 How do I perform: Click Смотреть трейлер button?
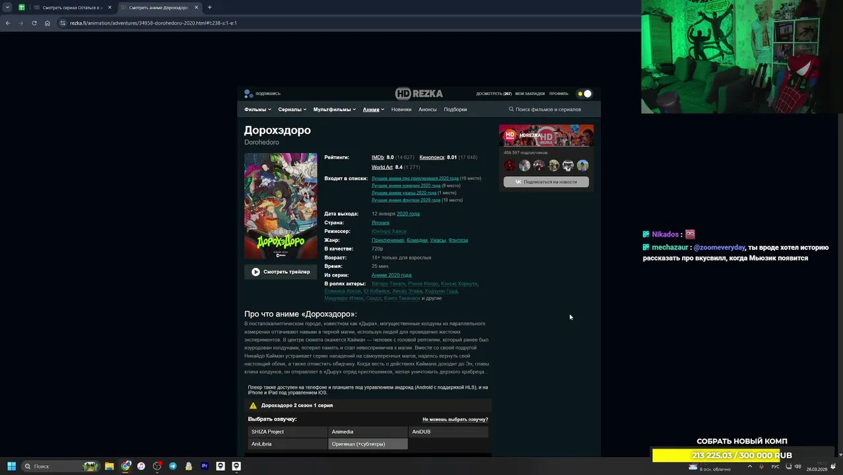coord(281,272)
